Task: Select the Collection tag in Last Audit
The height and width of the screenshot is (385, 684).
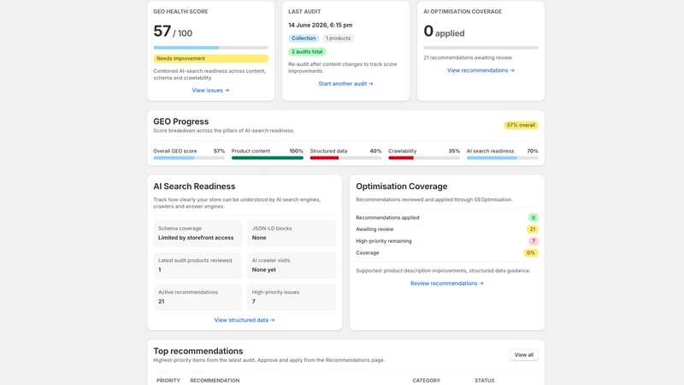Action: (304, 38)
